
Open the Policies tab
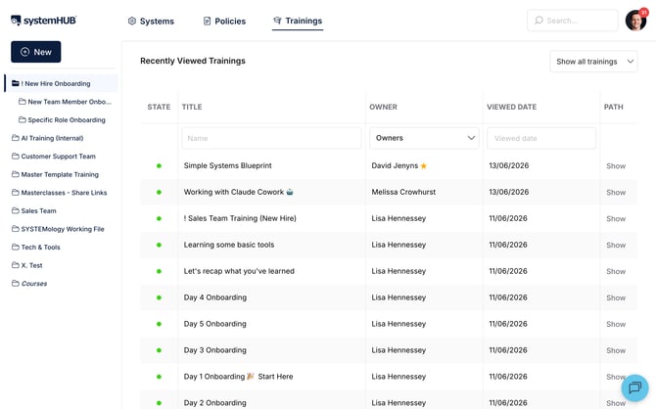[224, 21]
